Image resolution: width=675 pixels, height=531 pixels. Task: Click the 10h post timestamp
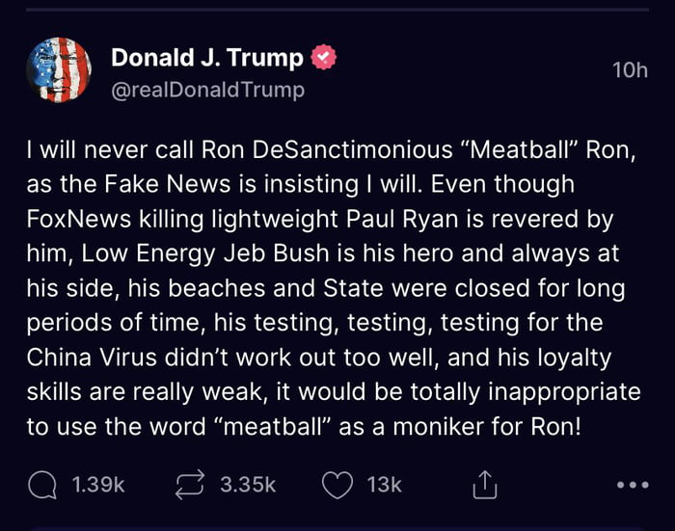(x=630, y=70)
